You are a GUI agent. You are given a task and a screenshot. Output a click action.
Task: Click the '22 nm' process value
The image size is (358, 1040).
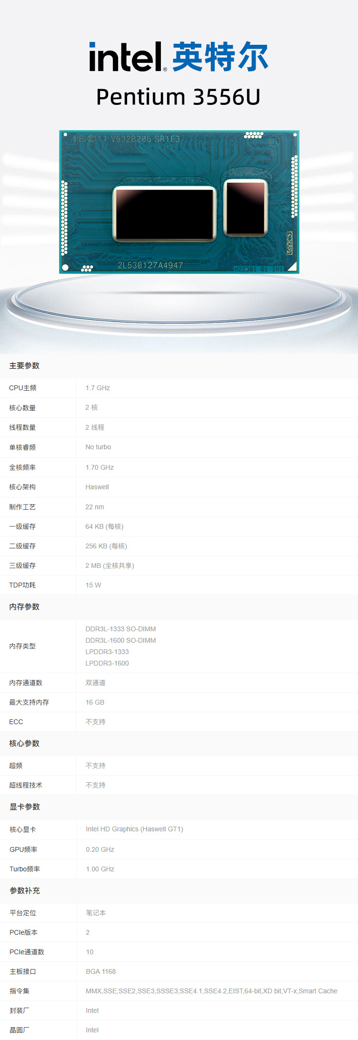(95, 507)
